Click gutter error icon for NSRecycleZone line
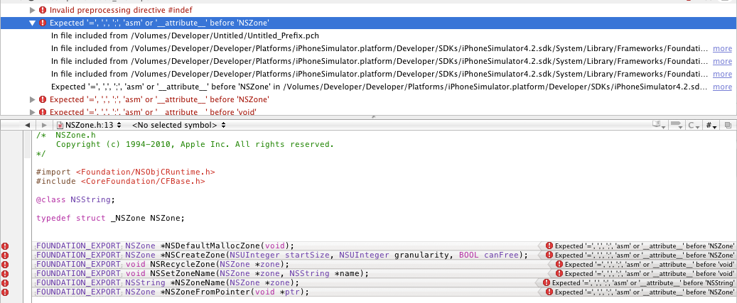737x303 pixels. coord(5,265)
